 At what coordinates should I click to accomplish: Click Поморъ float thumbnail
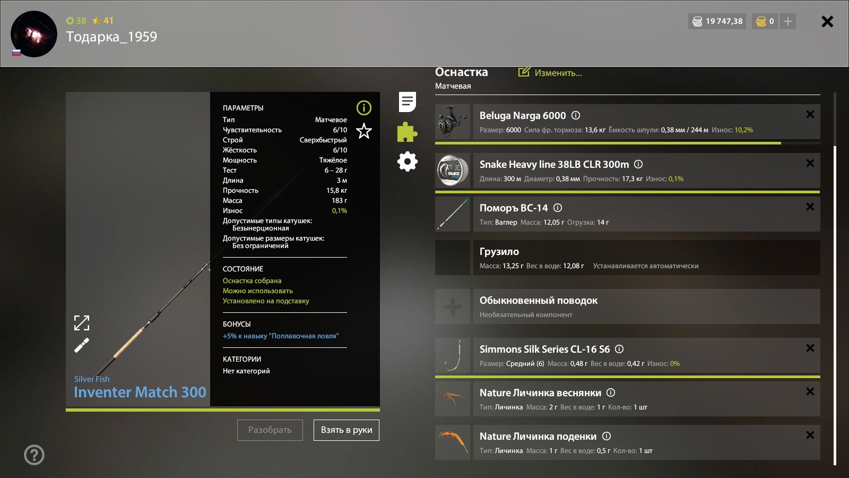pyautogui.click(x=453, y=214)
